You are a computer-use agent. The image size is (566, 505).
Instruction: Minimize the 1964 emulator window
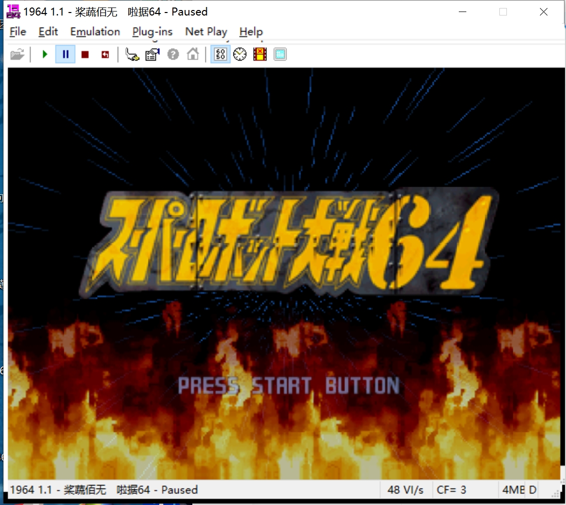pos(462,12)
